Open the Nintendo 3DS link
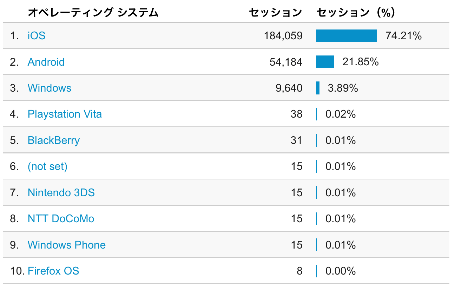 coord(61,193)
